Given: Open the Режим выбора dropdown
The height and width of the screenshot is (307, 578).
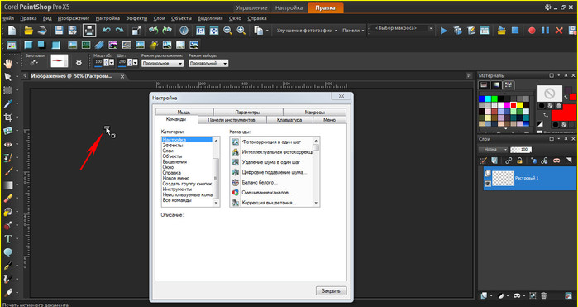Looking at the screenshot, I should (208, 64).
